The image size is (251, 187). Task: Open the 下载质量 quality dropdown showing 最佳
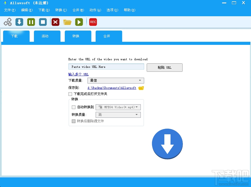click(116, 80)
